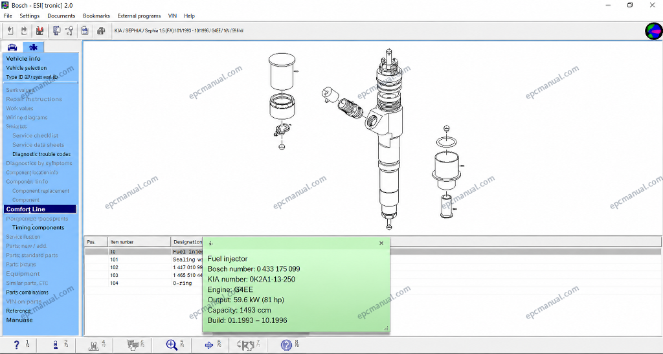Viewport: 663px width, 354px height.
Task: Click the Designation column header
Action: 187,242
